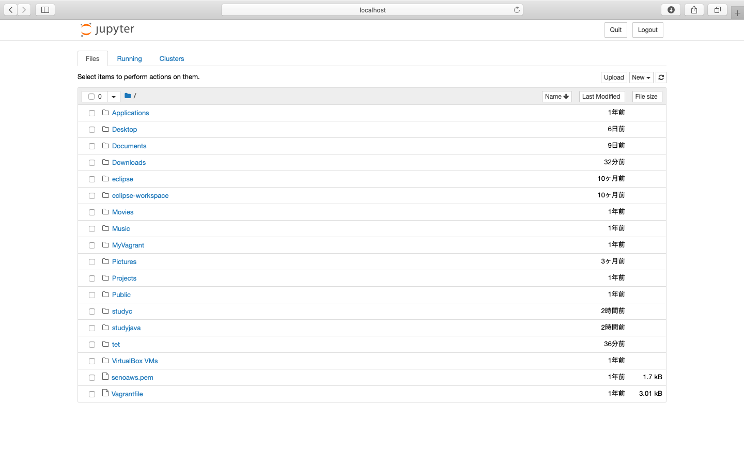The image size is (744, 465).
Task: Check the Vagrantfile checkbox
Action: (92, 394)
